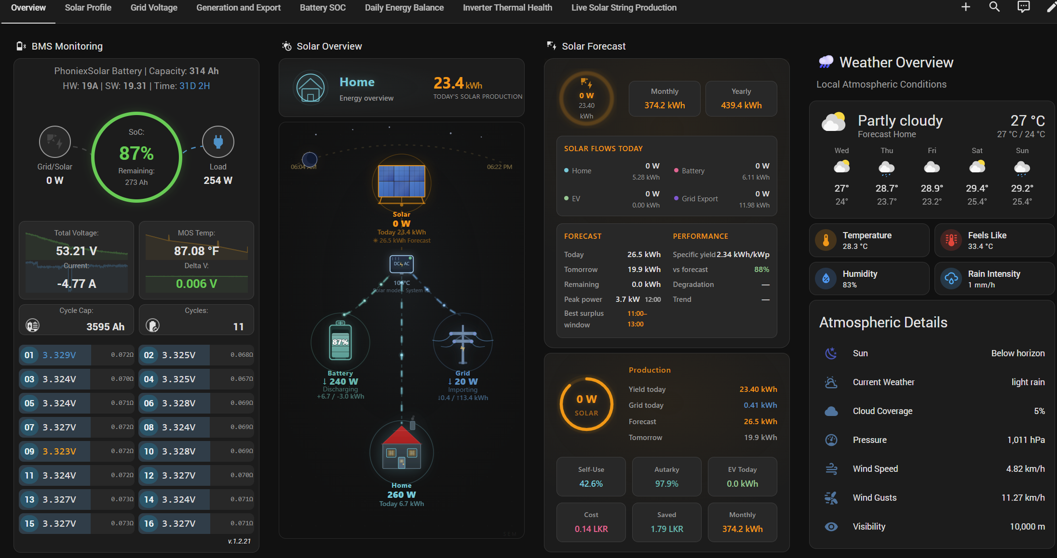Select the Overview tab

coord(28,8)
